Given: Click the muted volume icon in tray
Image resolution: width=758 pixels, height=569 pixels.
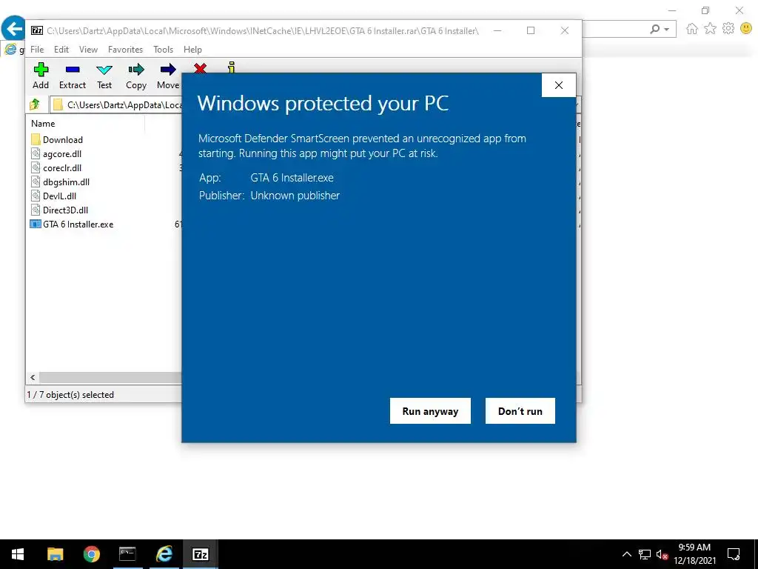Looking at the screenshot, I should click(x=662, y=554).
